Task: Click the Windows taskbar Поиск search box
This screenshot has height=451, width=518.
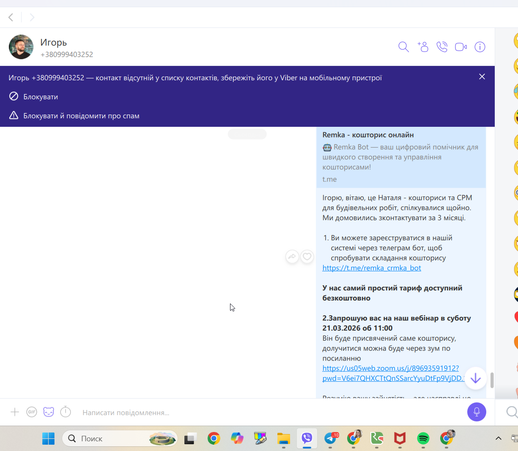Action: pyautogui.click(x=120, y=439)
